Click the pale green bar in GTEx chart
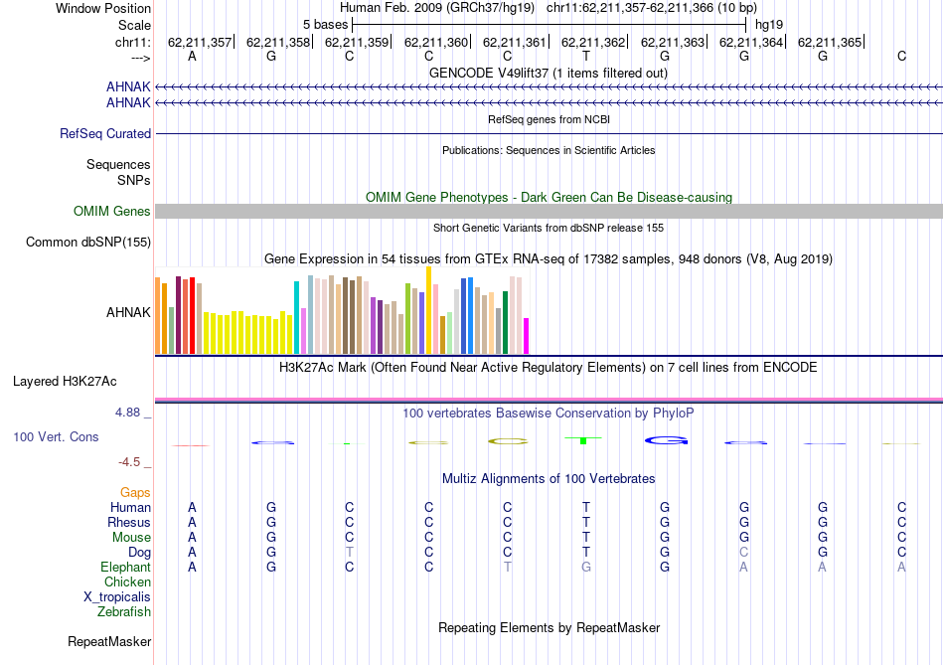Image resolution: width=944 pixels, height=665 pixels. [450, 332]
